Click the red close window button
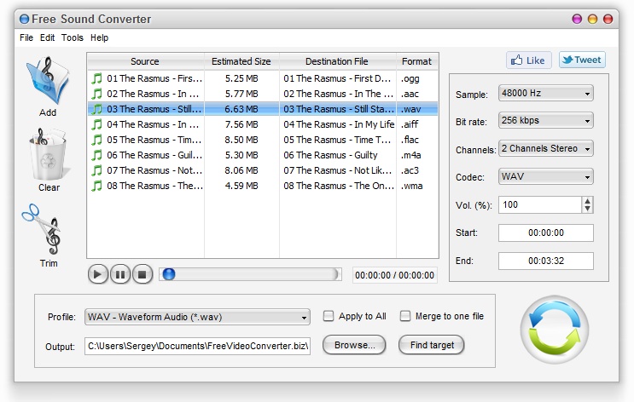The width and height of the screenshot is (634, 402). tap(608, 19)
